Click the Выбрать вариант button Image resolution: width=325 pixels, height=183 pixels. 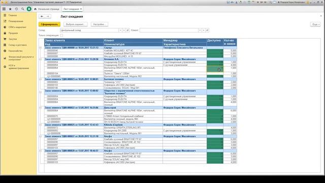(x=76, y=24)
